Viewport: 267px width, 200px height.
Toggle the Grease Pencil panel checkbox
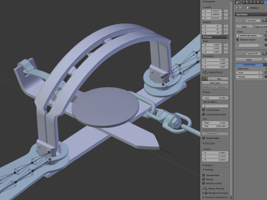pos(206,72)
